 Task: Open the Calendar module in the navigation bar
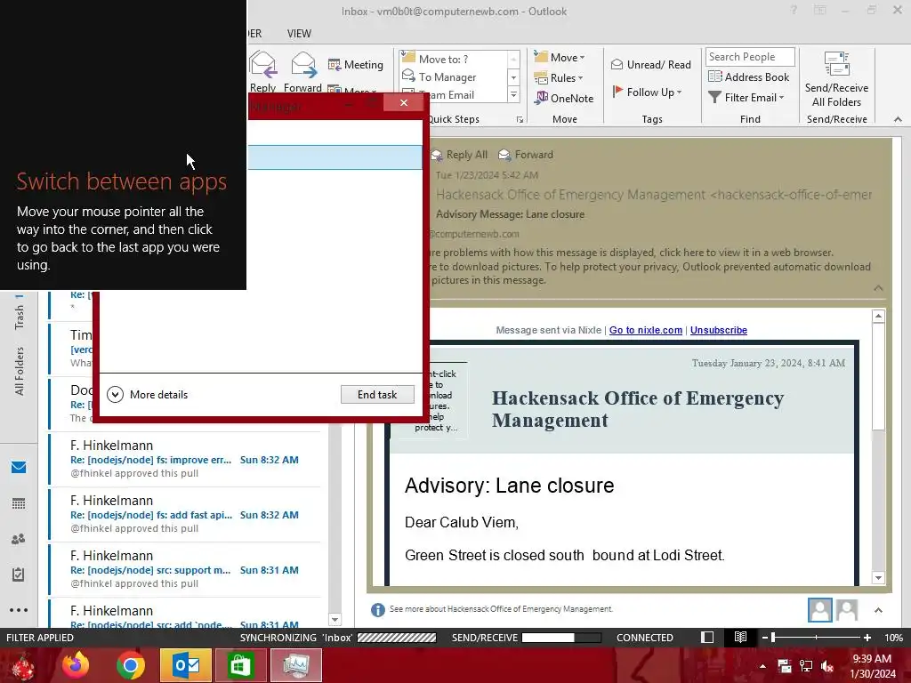point(19,503)
